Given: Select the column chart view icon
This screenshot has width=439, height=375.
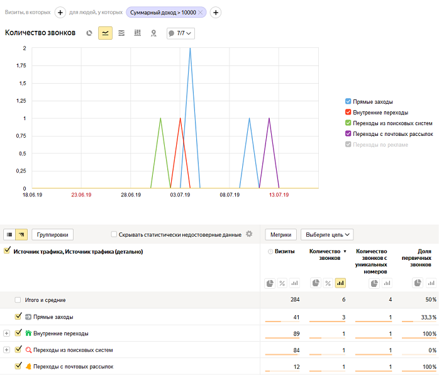Looking at the screenshot, I should pos(137,33).
